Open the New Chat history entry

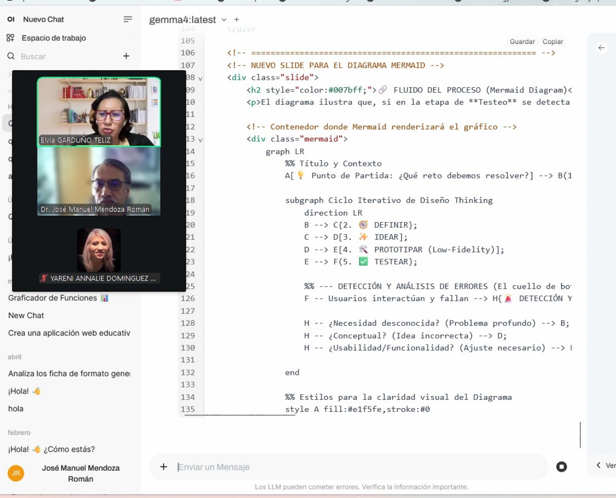click(x=26, y=316)
